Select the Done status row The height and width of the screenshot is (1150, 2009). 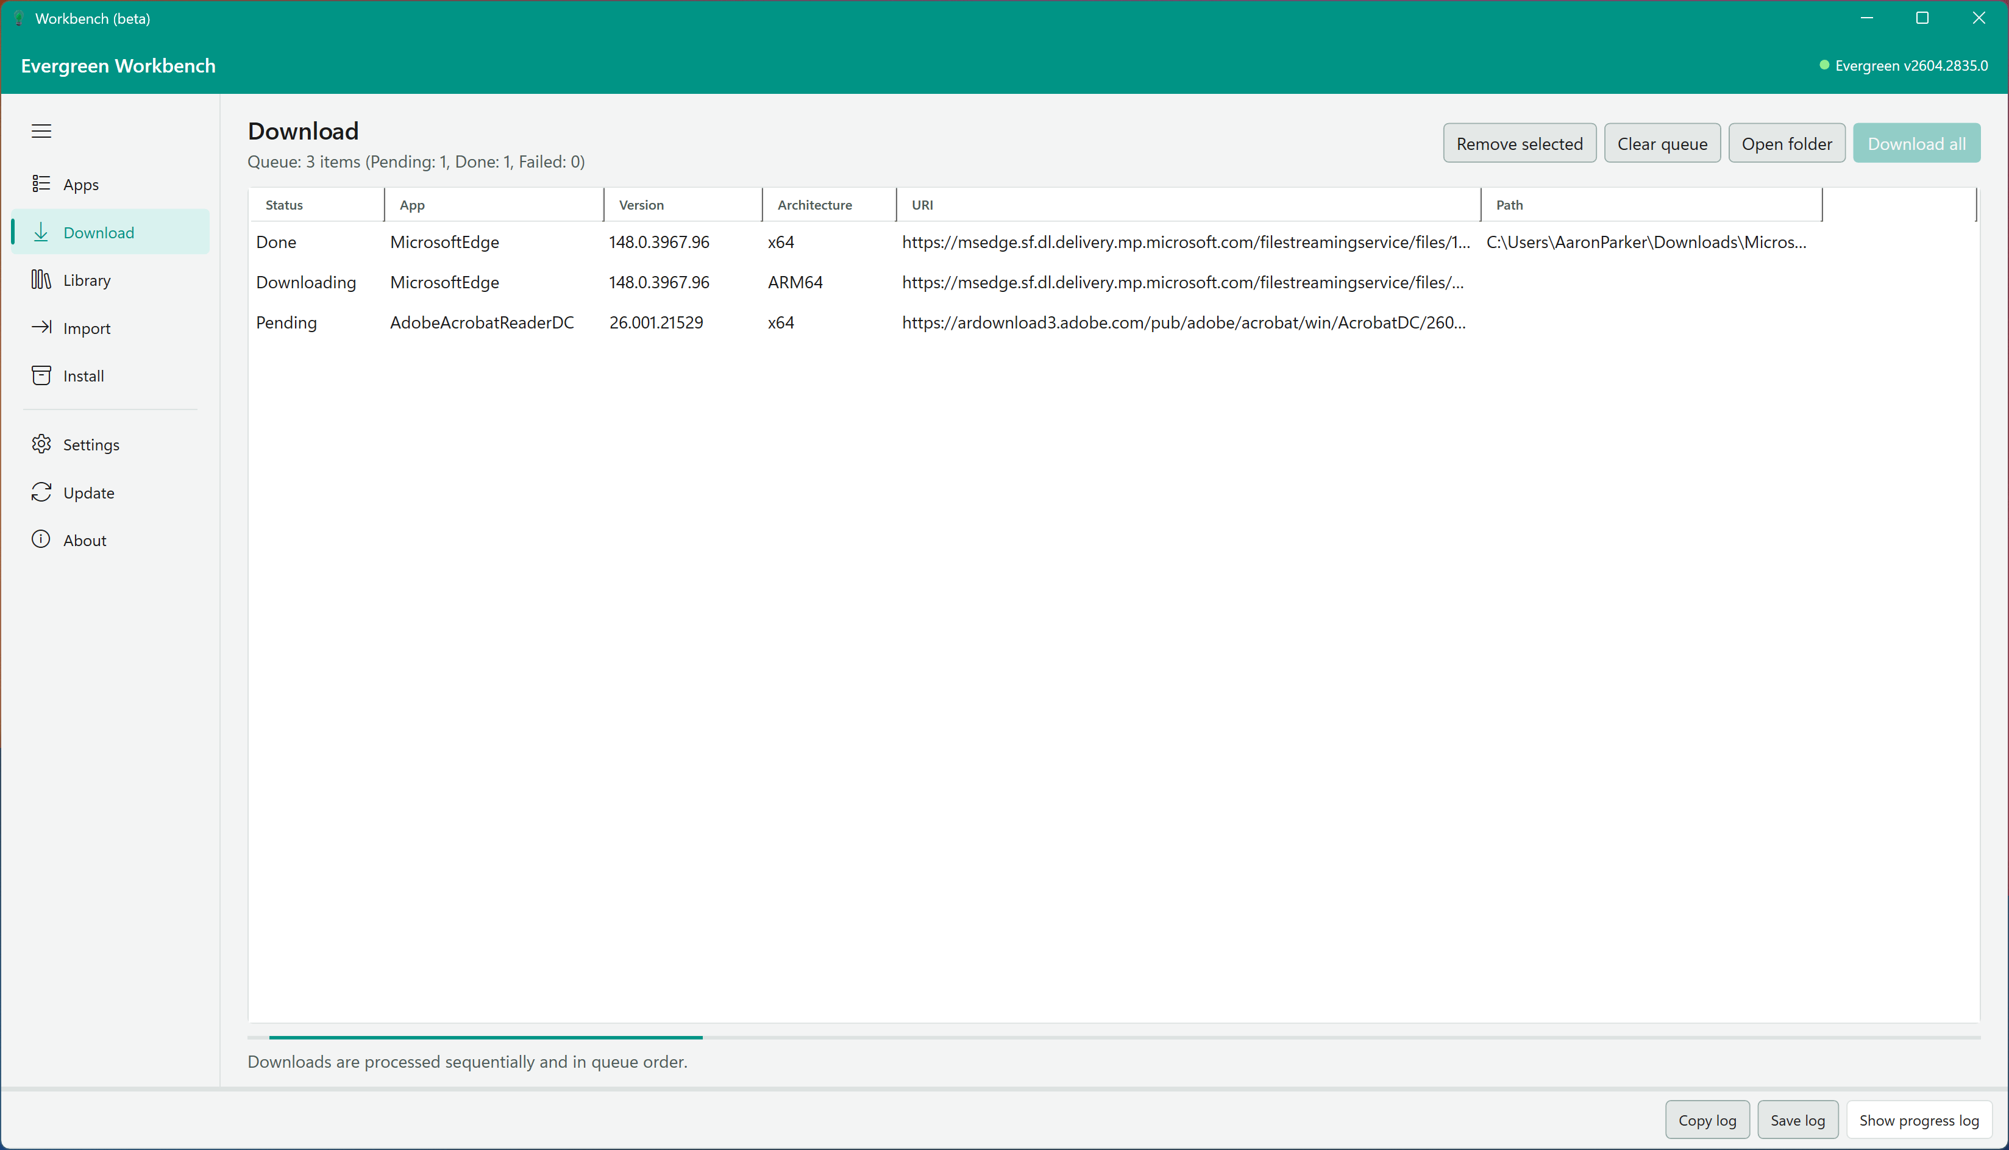(x=1114, y=242)
